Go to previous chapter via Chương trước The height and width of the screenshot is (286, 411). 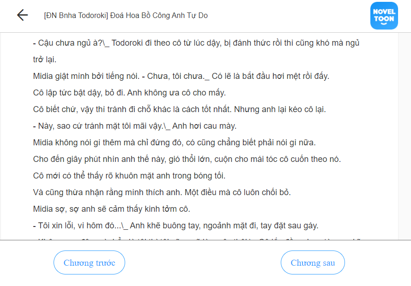(90, 262)
